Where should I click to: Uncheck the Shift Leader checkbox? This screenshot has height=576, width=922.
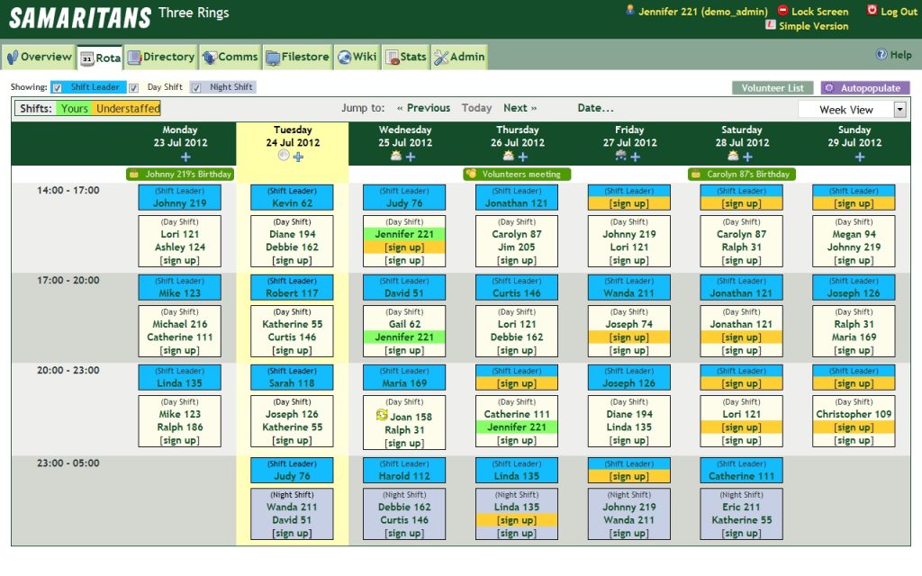59,87
